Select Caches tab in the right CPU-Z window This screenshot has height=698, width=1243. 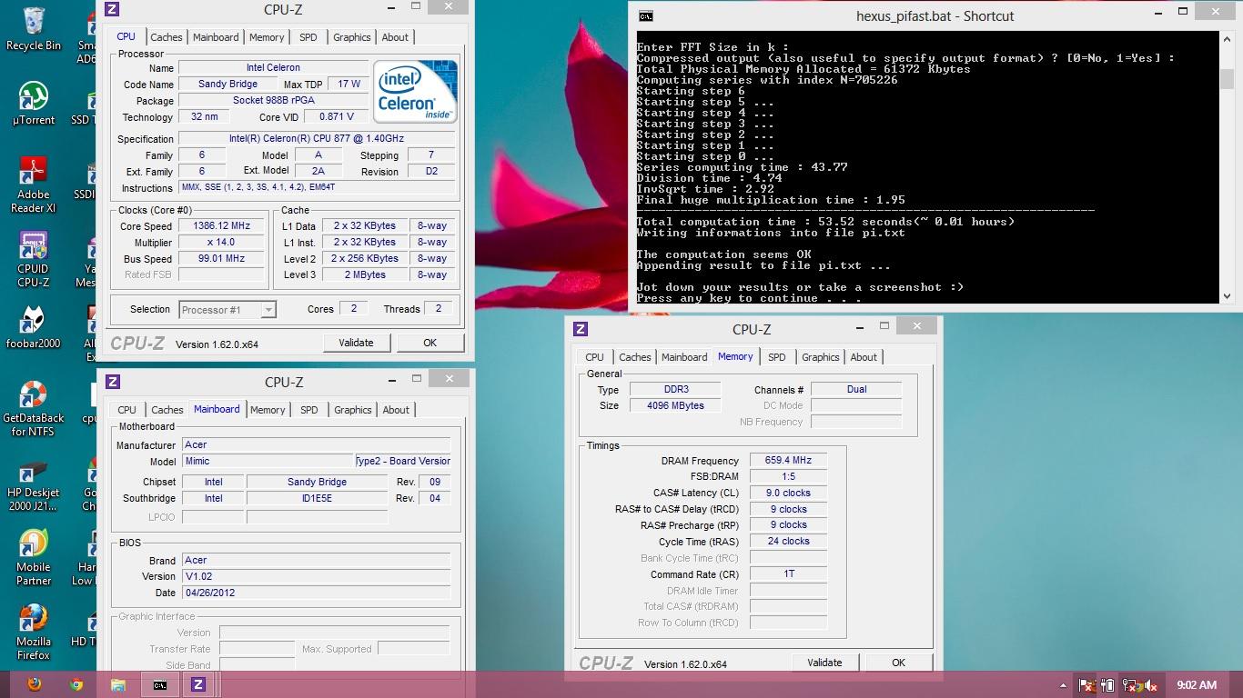(635, 357)
